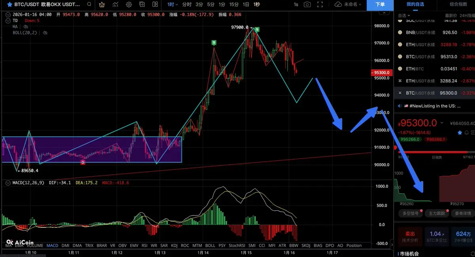
Task: Select the 15分 timeframe
Action: (234, 5)
